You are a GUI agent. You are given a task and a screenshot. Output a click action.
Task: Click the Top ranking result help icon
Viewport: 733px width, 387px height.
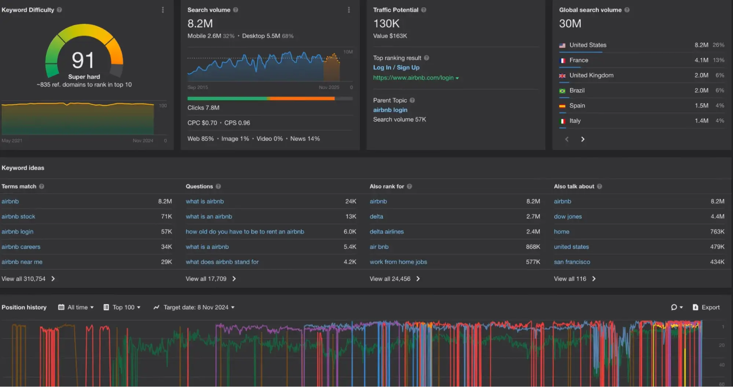[426, 58]
